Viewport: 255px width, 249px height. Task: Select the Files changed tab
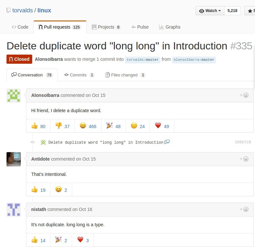[x=126, y=75]
